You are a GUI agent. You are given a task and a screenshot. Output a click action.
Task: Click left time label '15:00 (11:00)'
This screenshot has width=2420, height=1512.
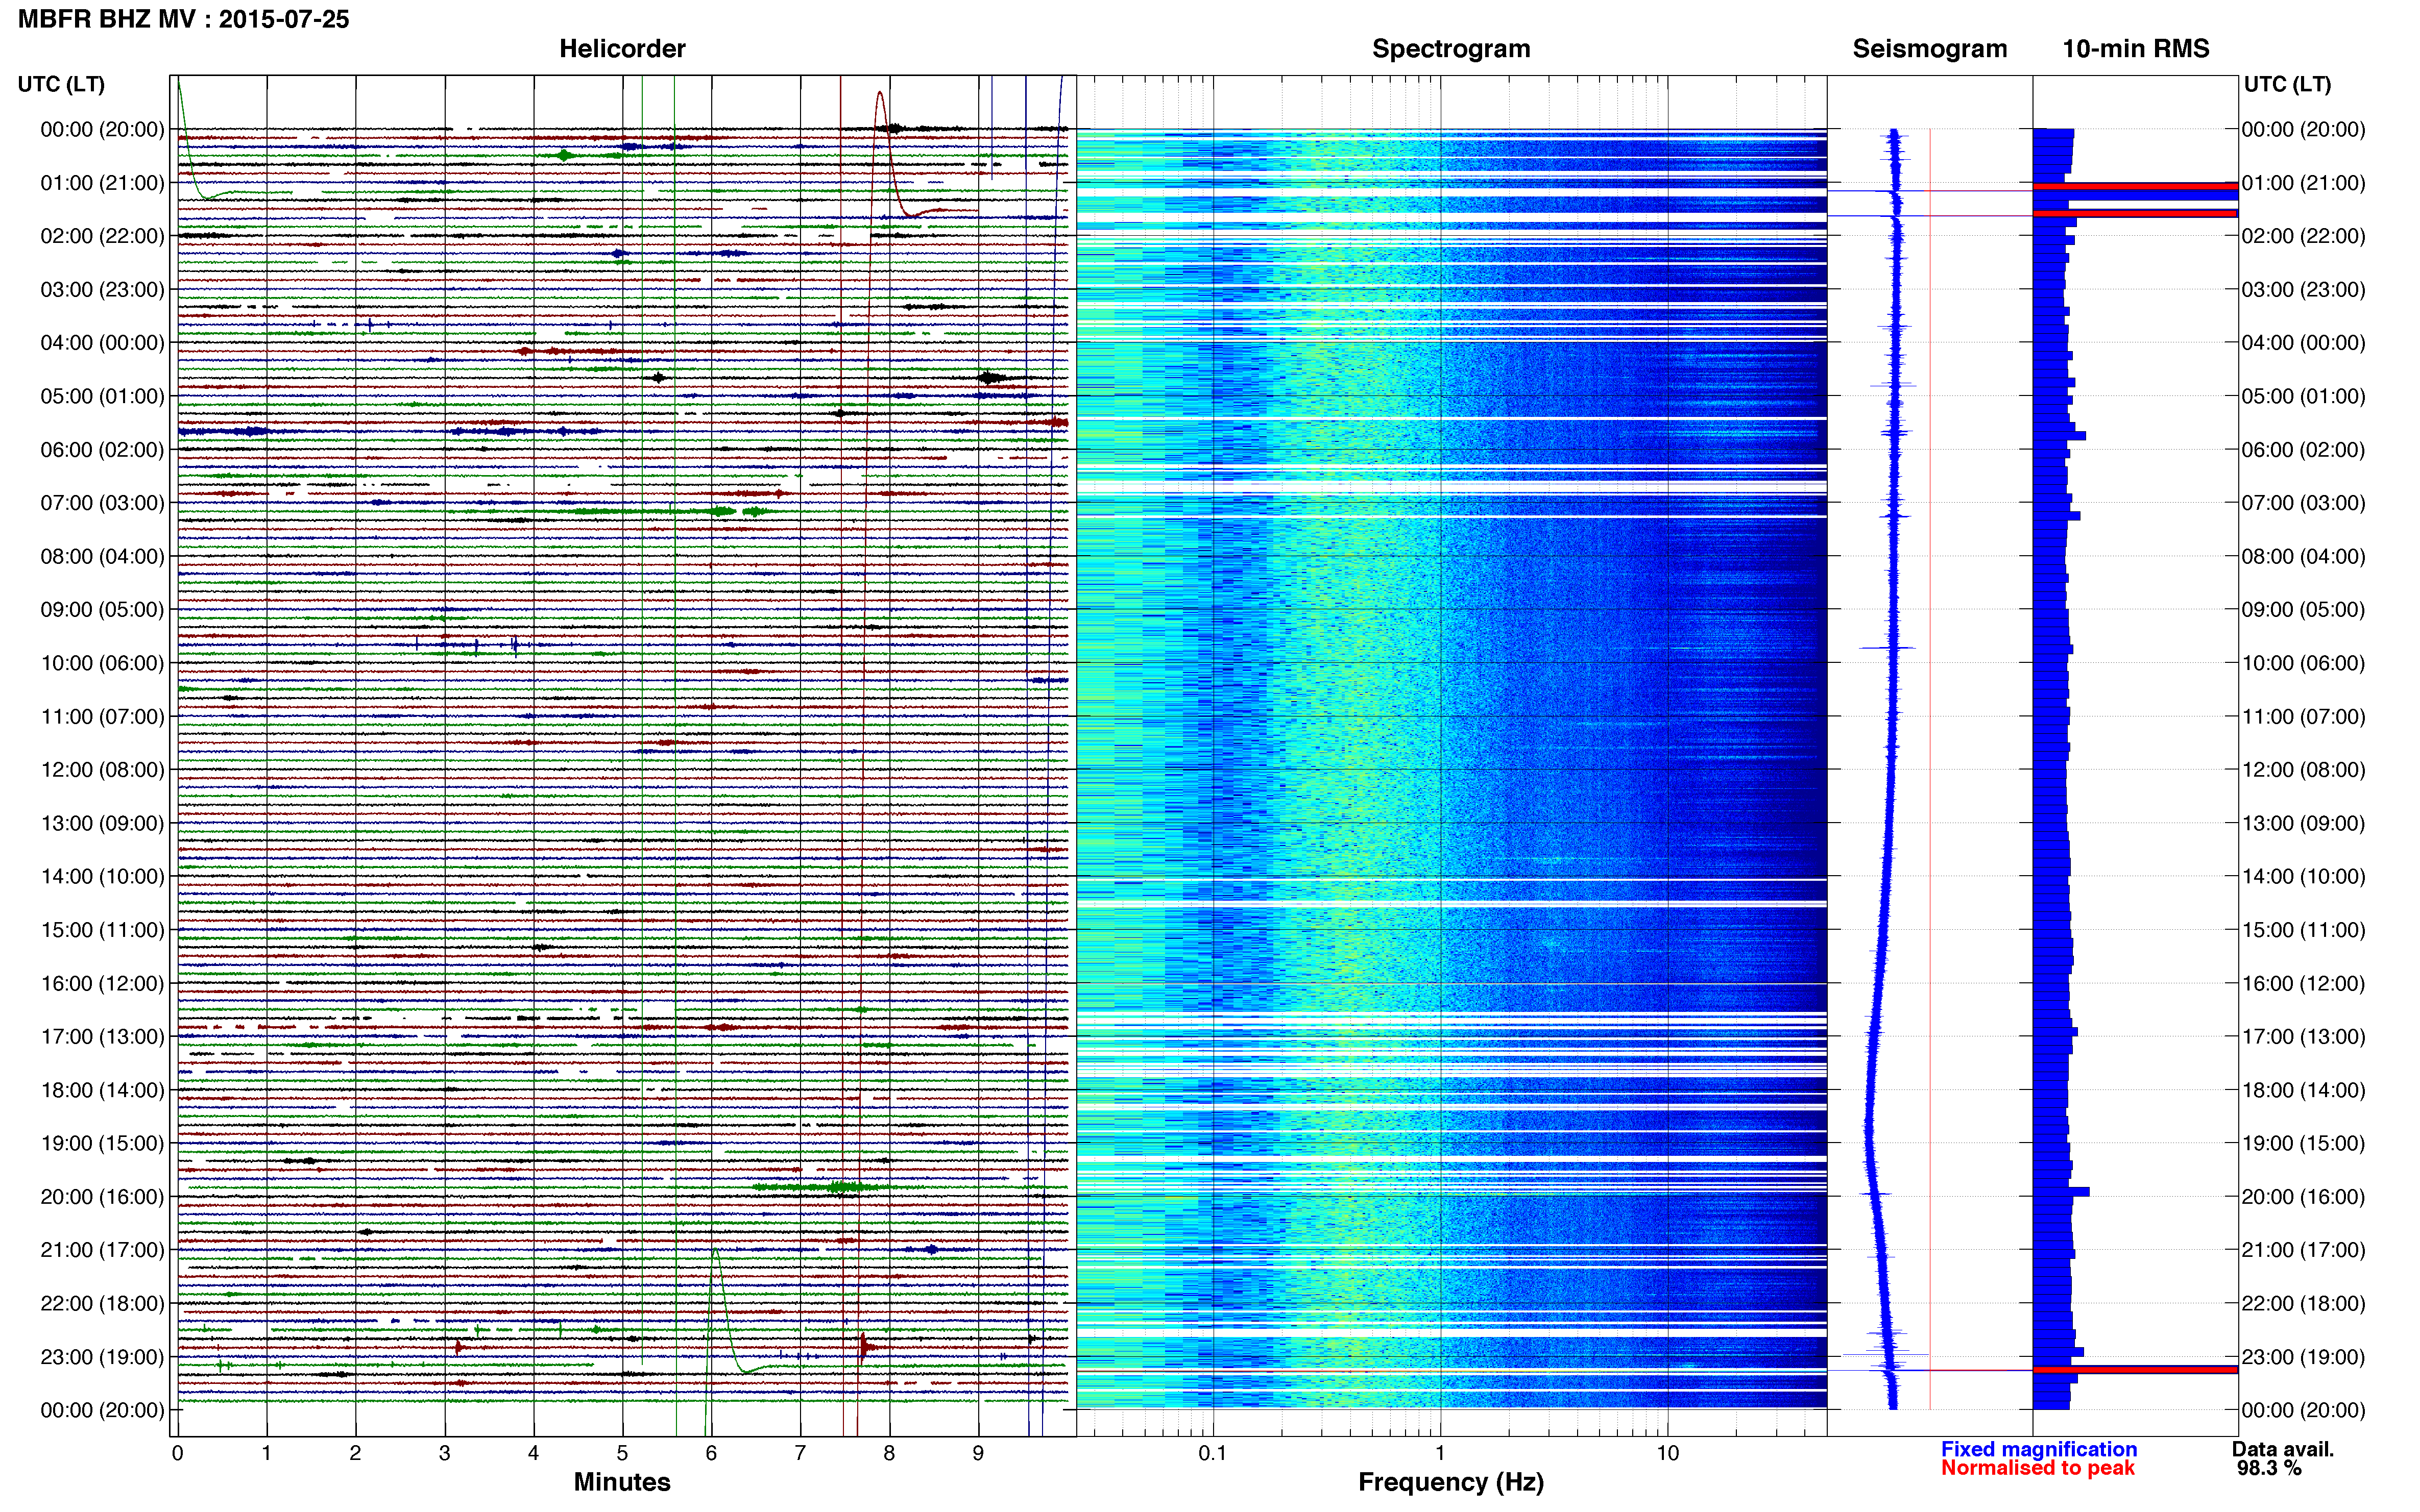coord(102,930)
